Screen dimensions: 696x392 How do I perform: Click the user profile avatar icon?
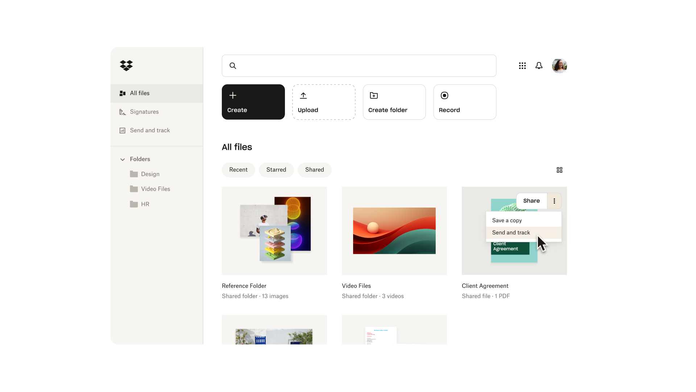click(559, 66)
